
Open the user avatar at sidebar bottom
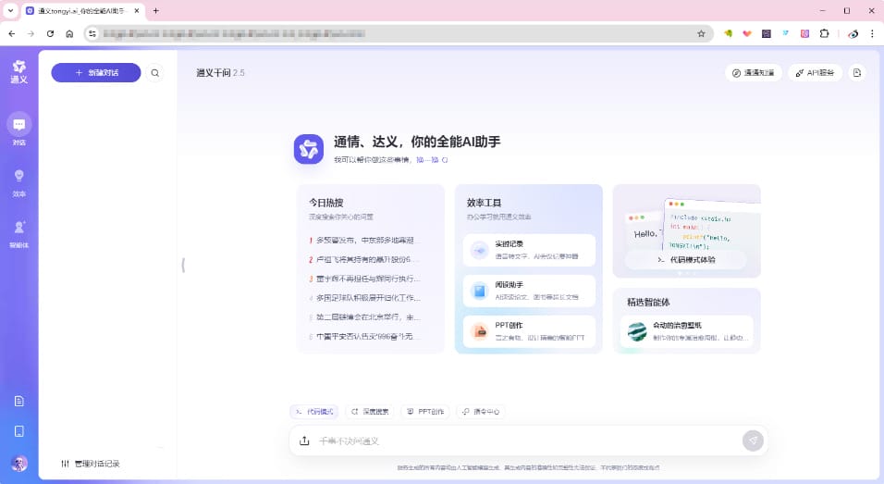(19, 464)
